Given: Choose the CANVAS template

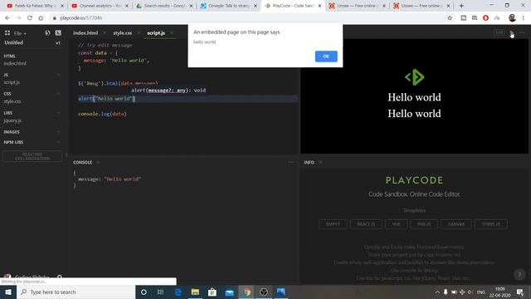Looking at the screenshot, I should tap(456, 224).
